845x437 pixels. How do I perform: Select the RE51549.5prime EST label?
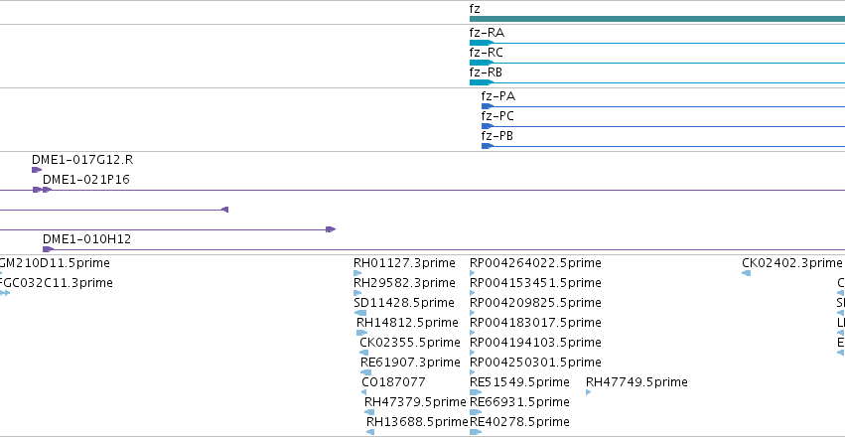point(520,382)
